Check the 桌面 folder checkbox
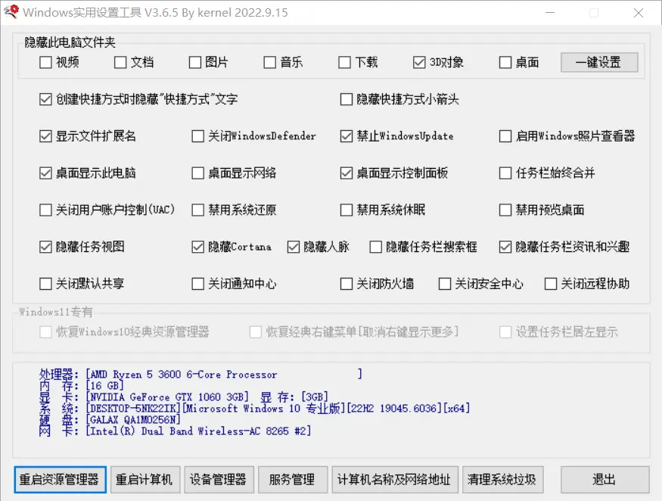662x501 pixels. pyautogui.click(x=505, y=63)
